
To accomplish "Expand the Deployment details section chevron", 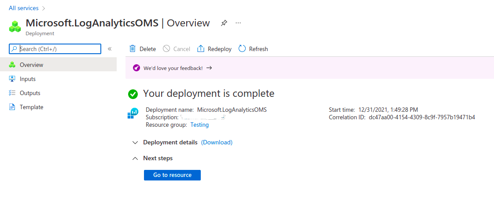I will (x=135, y=142).
